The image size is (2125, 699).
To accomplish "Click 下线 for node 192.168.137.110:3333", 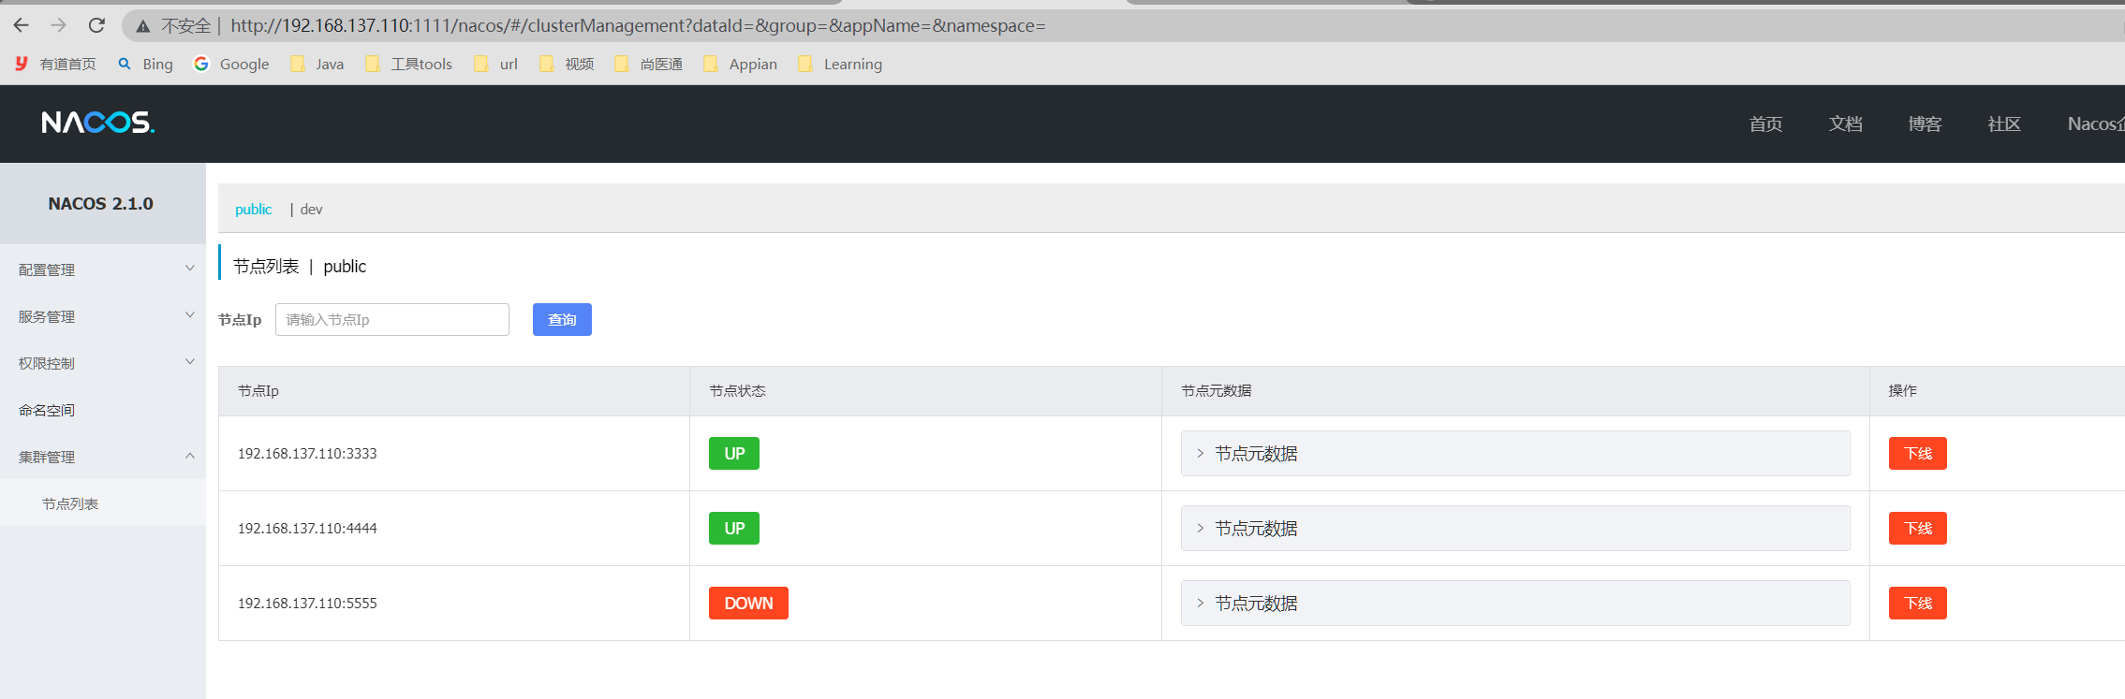I will click(x=1917, y=453).
